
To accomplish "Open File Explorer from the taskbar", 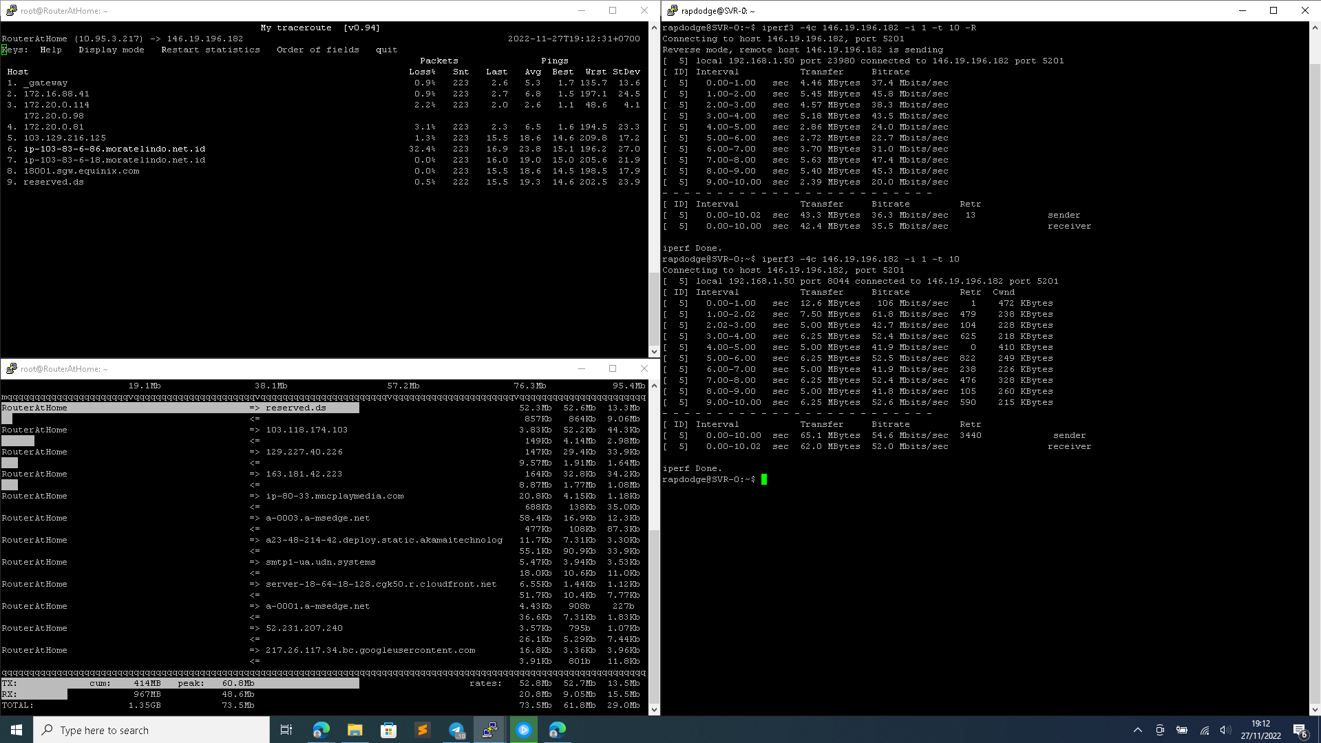I will tap(355, 730).
